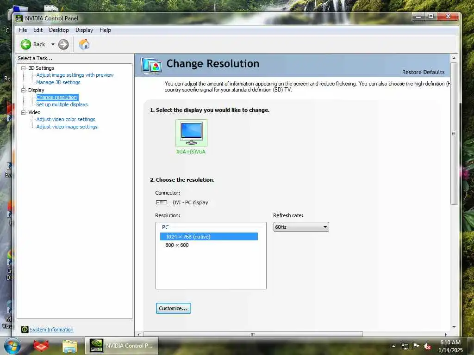Close the NVIDIA Control Panel window
Image resolution: width=474 pixels, height=355 pixels.
(x=448, y=17)
